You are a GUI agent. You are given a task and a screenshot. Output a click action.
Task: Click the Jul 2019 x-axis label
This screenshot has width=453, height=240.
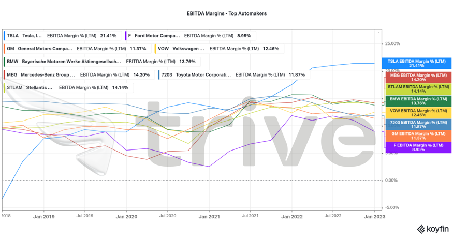click(x=85, y=216)
